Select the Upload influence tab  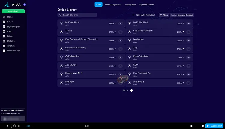tap(147, 4)
